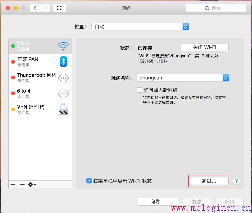This screenshot has width=252, height=213.
Task: Click the yellow status dot for VPN (PPTP)
Action: pos(13,110)
